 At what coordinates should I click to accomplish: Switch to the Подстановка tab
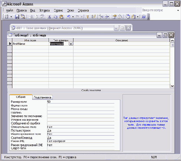[x=43, y=97]
